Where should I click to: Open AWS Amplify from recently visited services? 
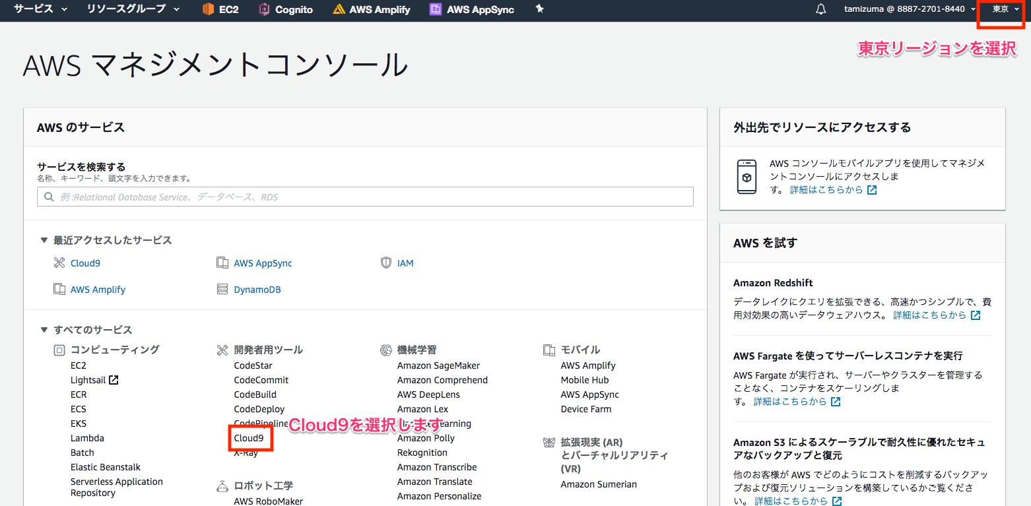[x=98, y=289]
